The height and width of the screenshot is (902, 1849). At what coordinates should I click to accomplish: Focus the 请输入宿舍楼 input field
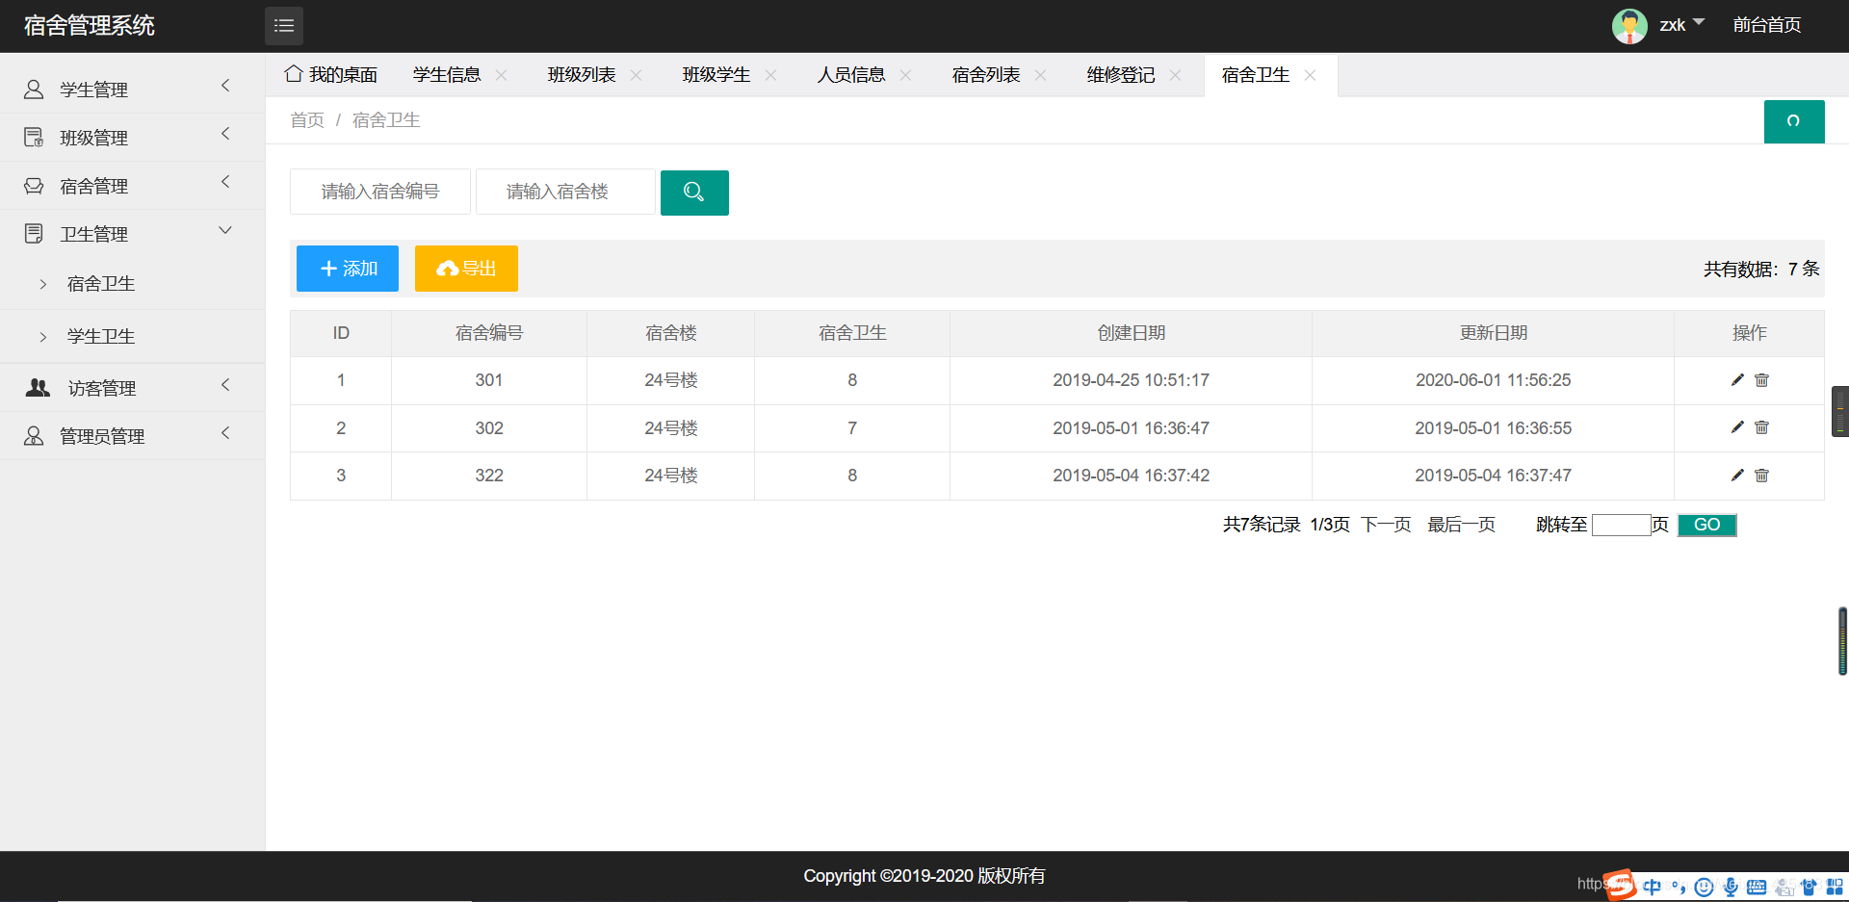click(565, 192)
